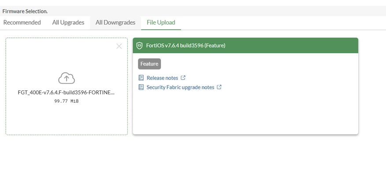Click the 99.77 MiB file size text
Image resolution: width=386 pixels, height=172 pixels.
67,101
